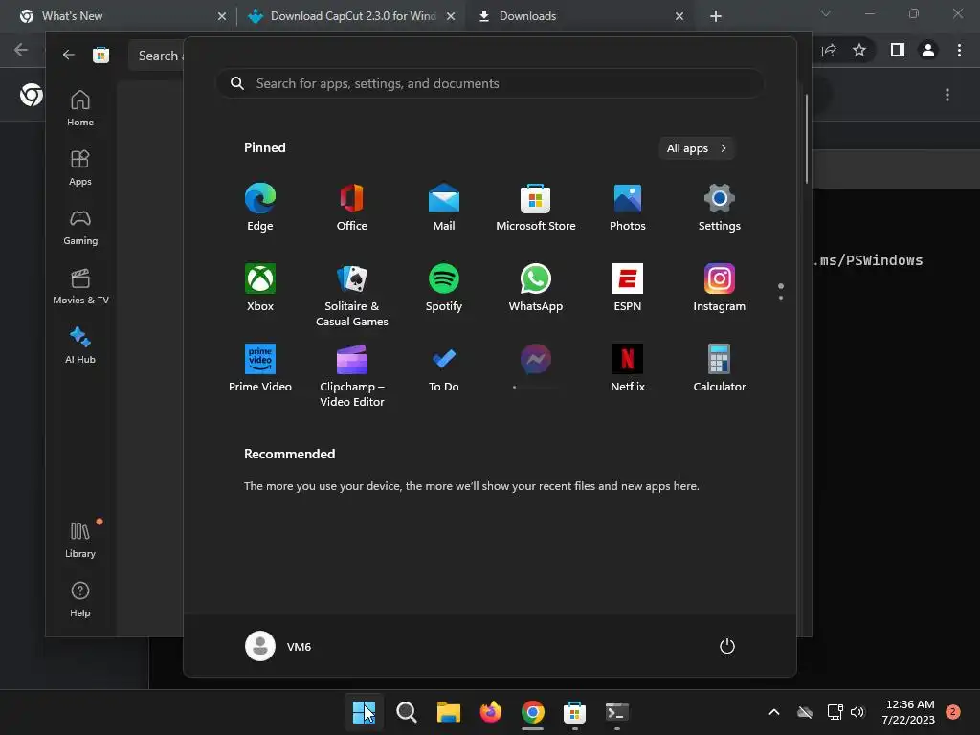
Task: Open volume control in system tray
Action: 857,712
